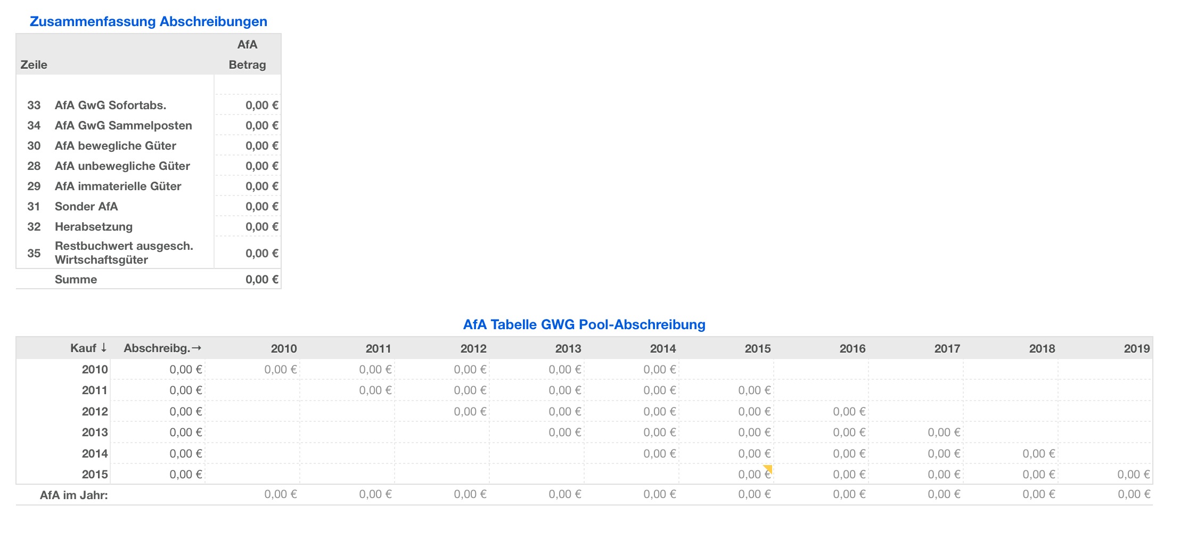
Task: Click the AfA im Jahr total for 2016
Action: pos(849,494)
